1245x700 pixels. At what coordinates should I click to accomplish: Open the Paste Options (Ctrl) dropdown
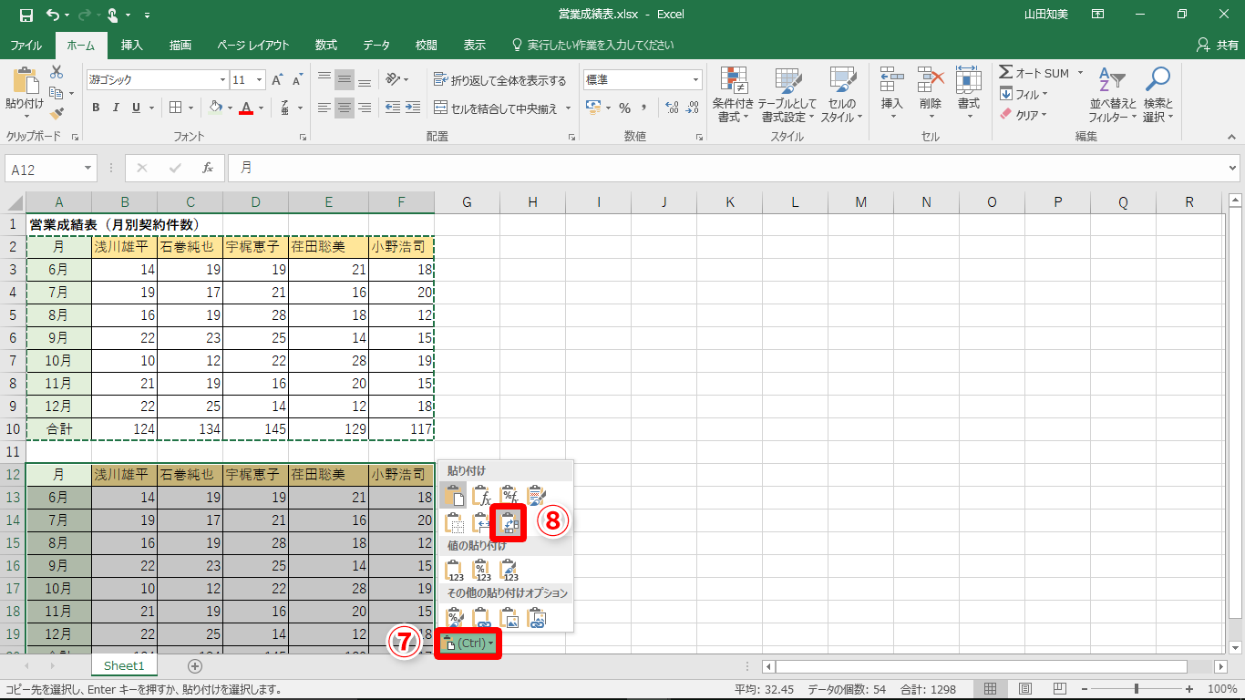(468, 643)
